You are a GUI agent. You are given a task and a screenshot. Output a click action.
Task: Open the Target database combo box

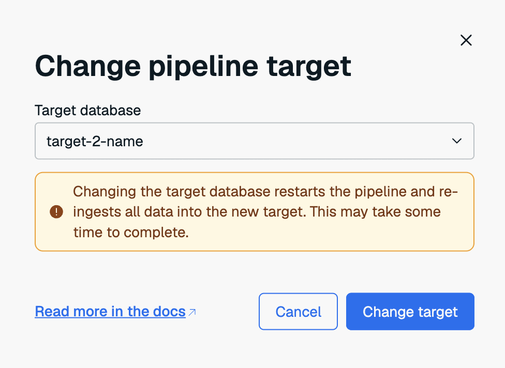(255, 141)
